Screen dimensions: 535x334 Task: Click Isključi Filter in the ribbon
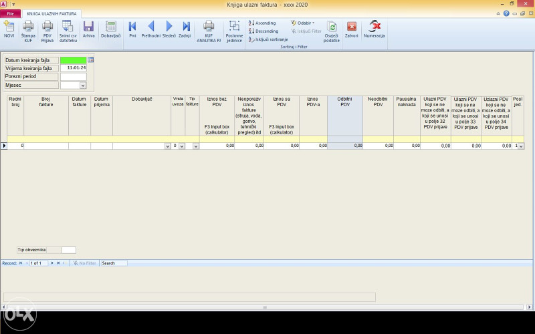[x=306, y=31]
